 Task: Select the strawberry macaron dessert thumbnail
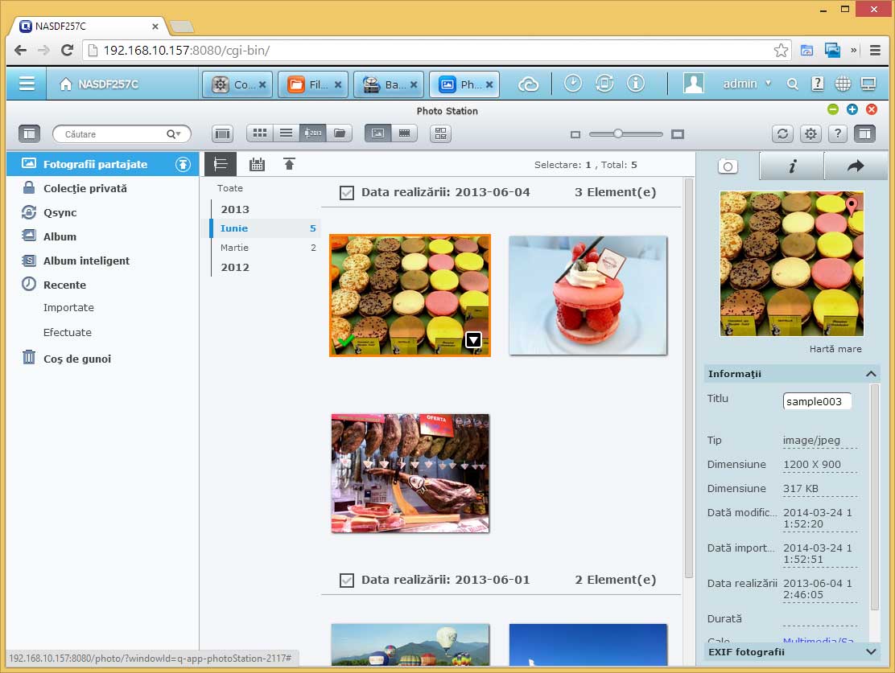click(x=588, y=295)
